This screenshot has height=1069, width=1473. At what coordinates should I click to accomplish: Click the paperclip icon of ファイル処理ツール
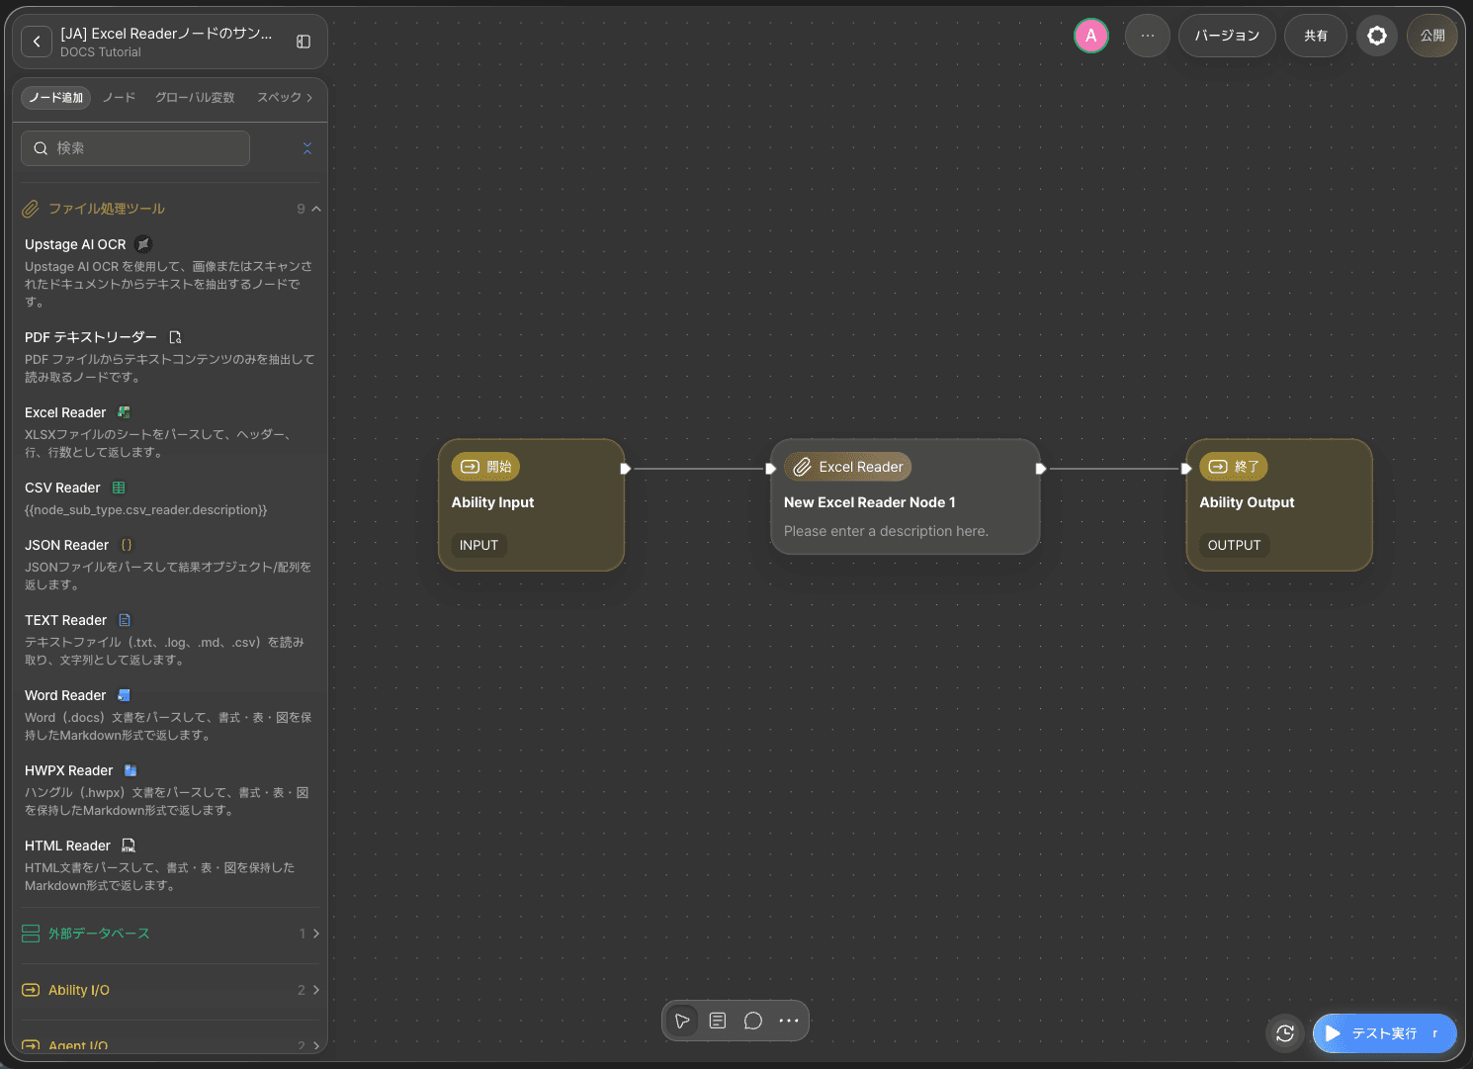coord(31,209)
